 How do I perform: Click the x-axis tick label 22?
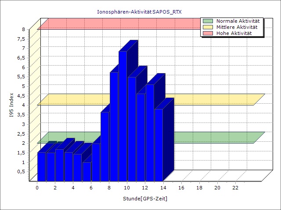[235, 188]
